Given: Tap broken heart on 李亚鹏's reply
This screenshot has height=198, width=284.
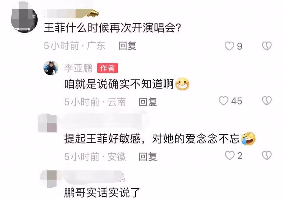Looking at the screenshot, I should [x=267, y=101].
